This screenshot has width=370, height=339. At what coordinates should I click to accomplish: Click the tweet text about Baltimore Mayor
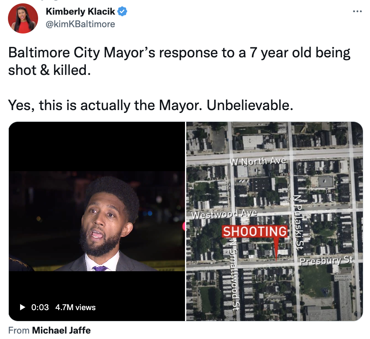179,62
